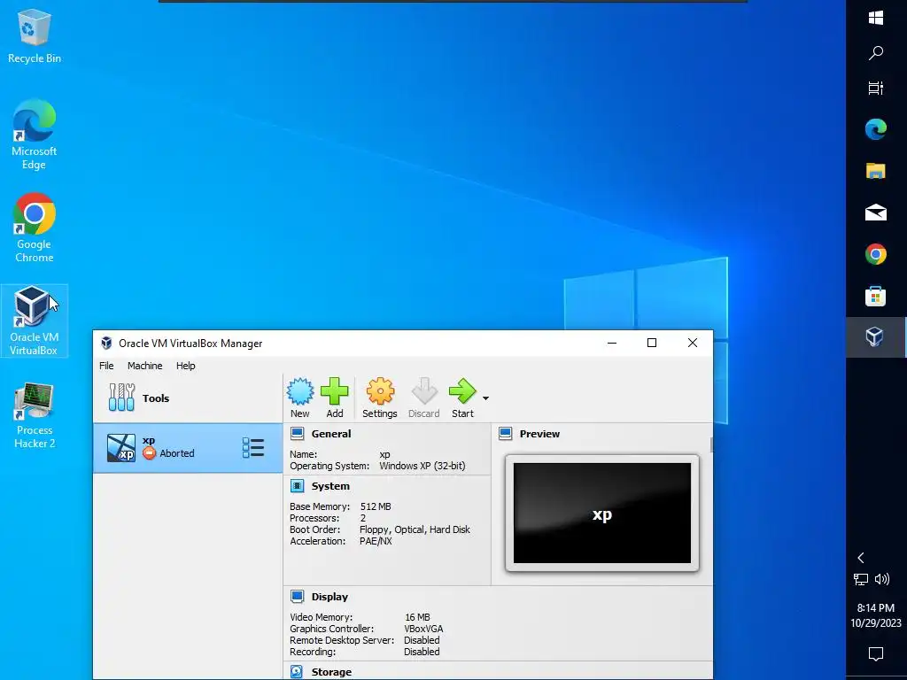Maximize the VirtualBox Manager window
The height and width of the screenshot is (680, 907).
[x=652, y=343]
